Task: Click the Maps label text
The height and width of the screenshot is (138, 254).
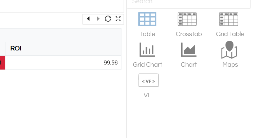Action: tap(230, 65)
